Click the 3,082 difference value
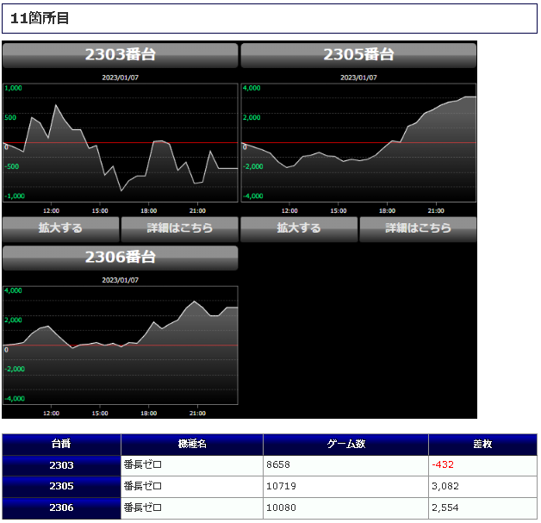Image resolution: width=541 pixels, height=523 pixels. pyautogui.click(x=445, y=487)
